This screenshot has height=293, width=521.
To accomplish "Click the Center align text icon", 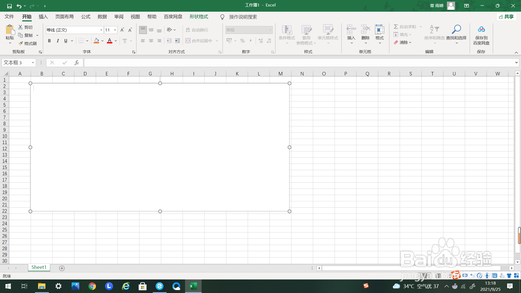I will [x=151, y=41].
